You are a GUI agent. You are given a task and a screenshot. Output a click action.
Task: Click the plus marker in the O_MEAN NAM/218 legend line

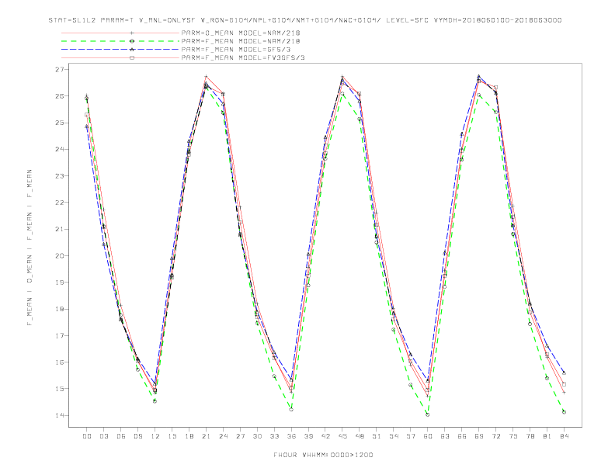[132, 33]
